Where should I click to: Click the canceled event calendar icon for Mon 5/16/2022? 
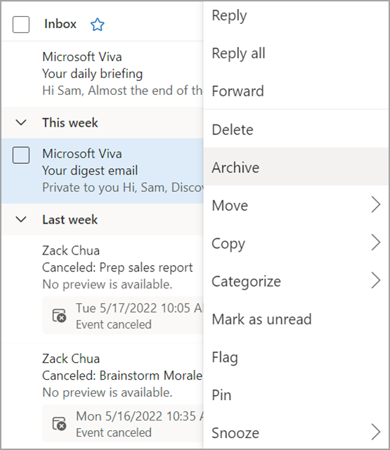tap(59, 423)
